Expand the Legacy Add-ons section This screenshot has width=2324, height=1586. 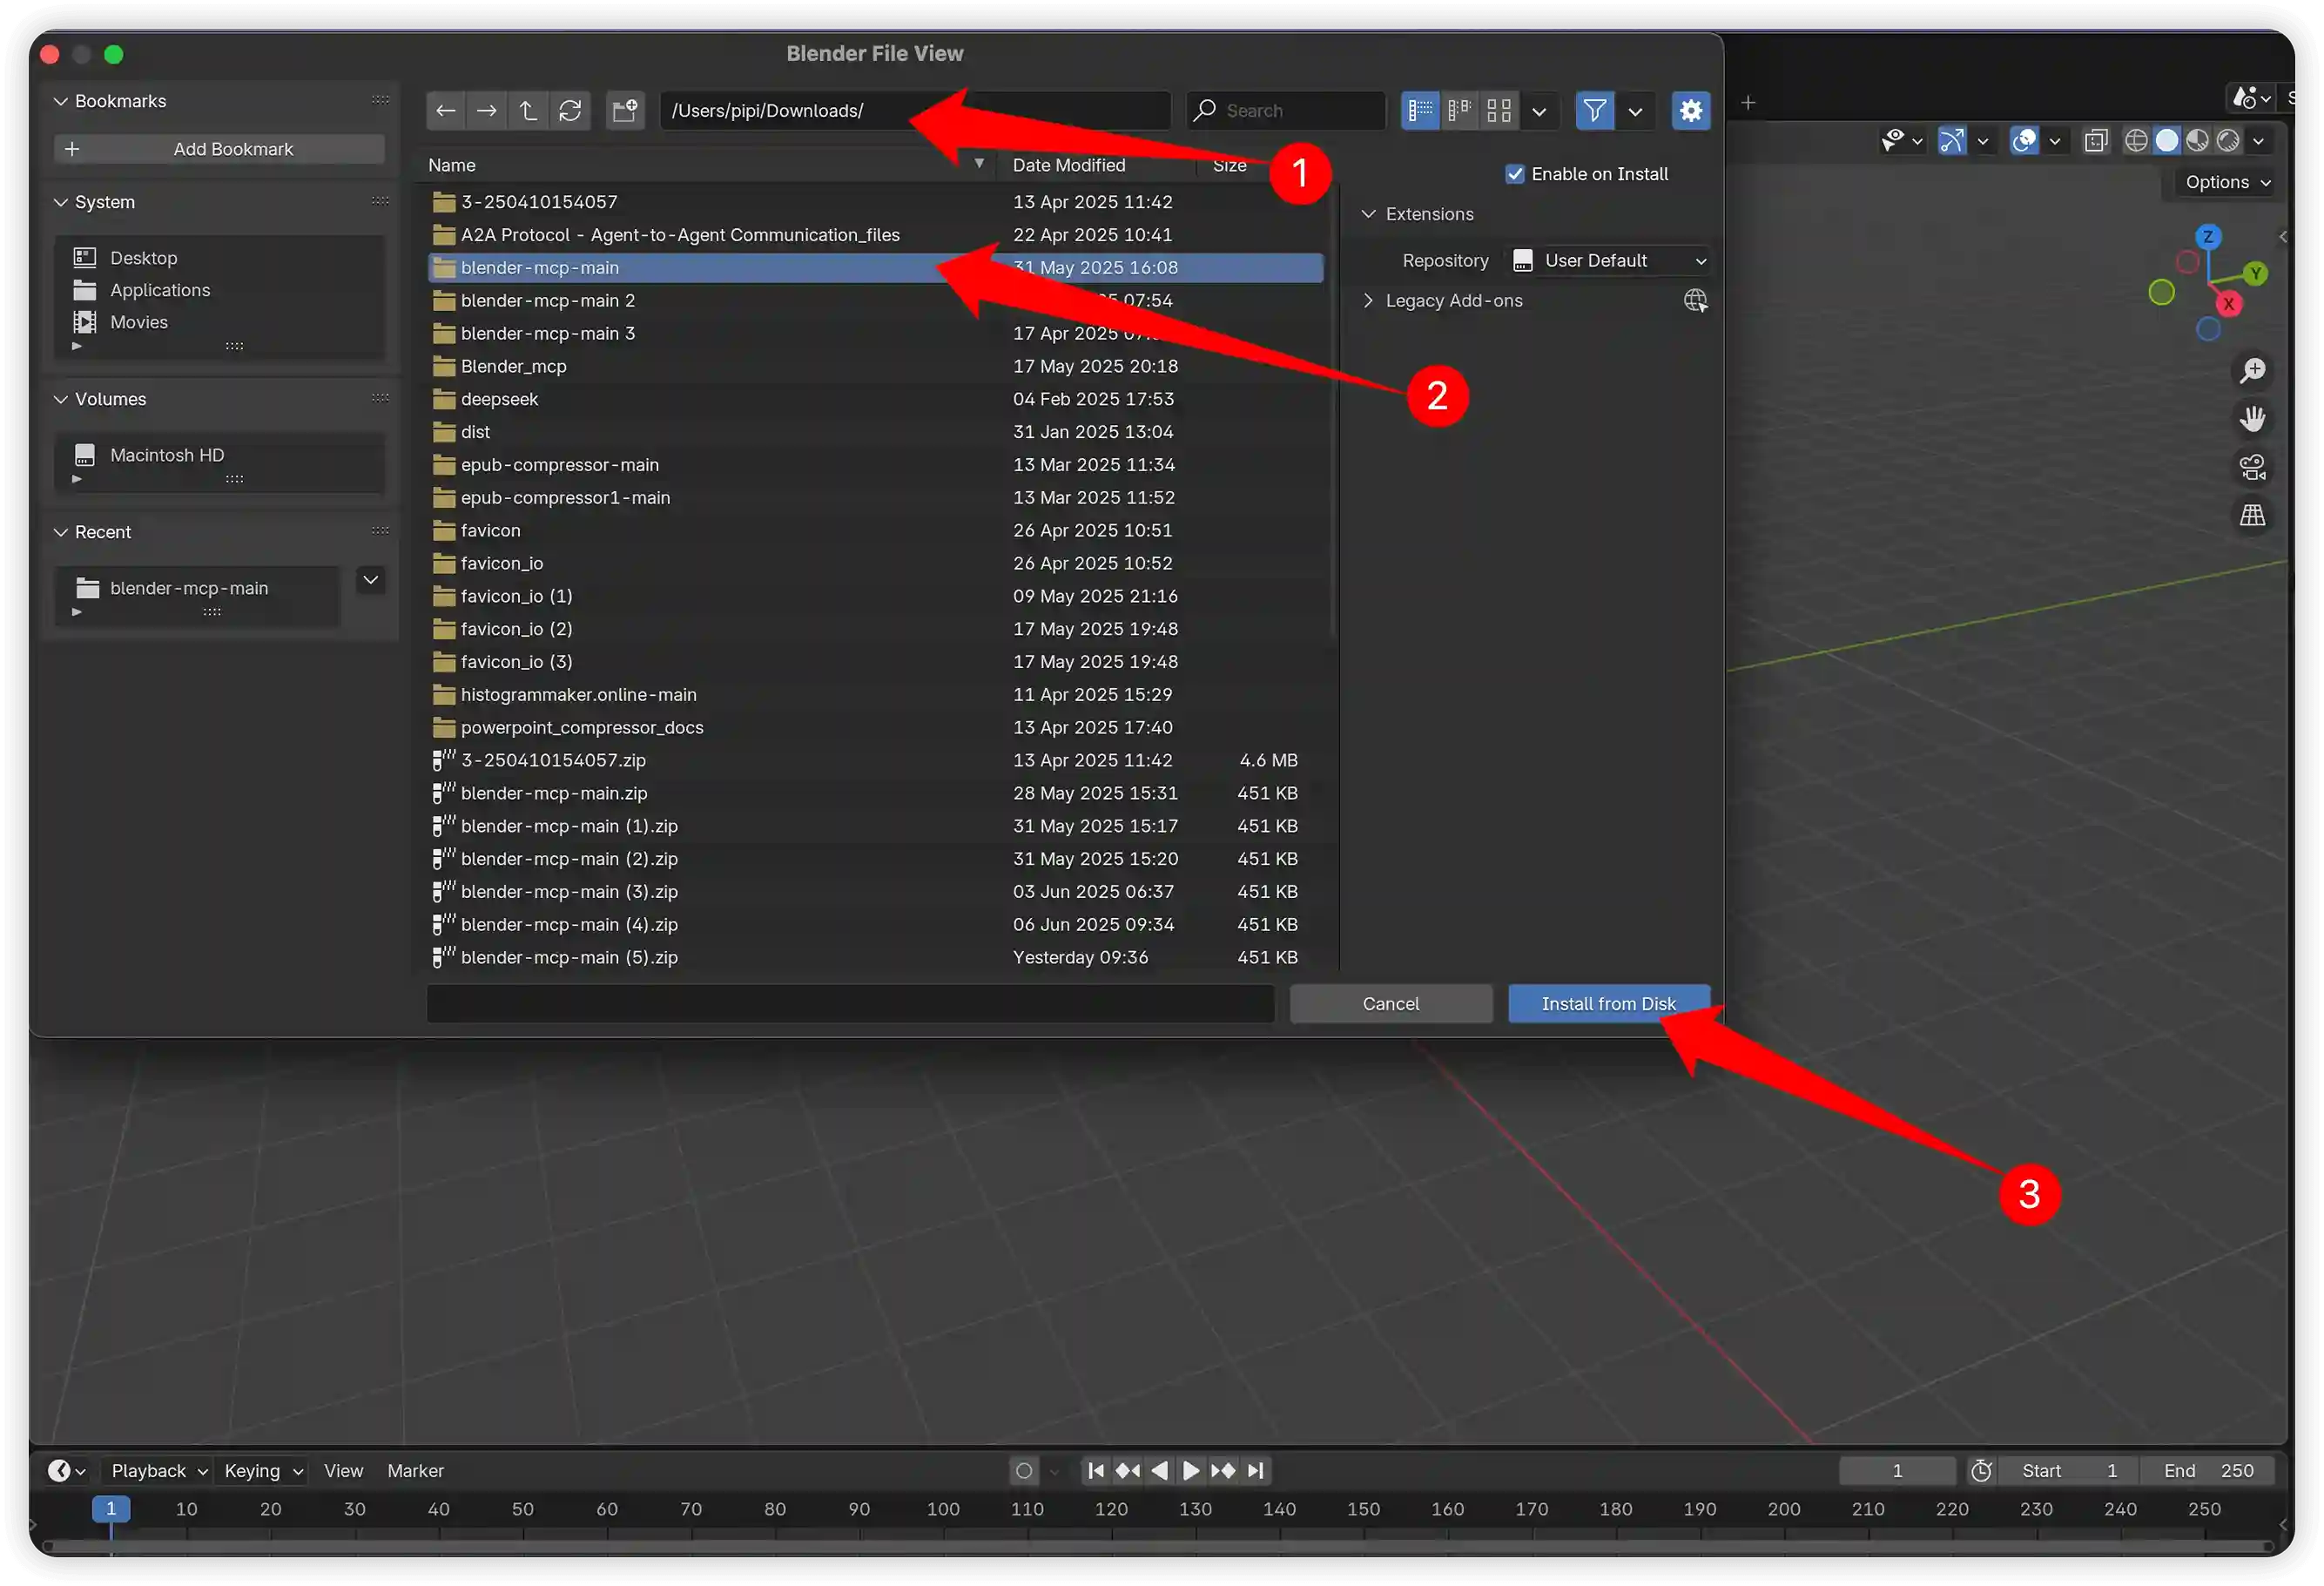[1369, 301]
